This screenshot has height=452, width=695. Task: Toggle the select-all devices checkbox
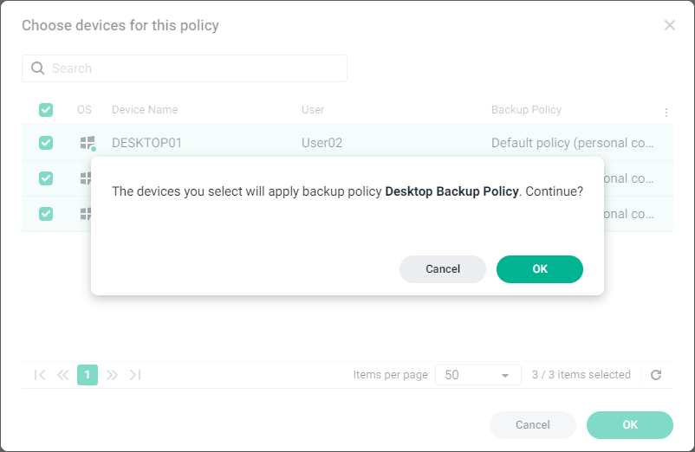(x=46, y=110)
